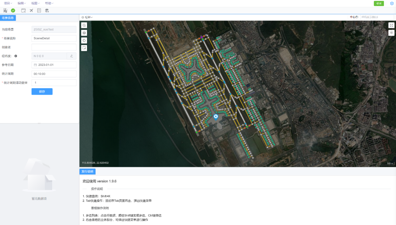The height and width of the screenshot is (225, 396).
Task: Click the 统计周期 field showing 00:10:00
Action: pyautogui.click(x=54, y=74)
